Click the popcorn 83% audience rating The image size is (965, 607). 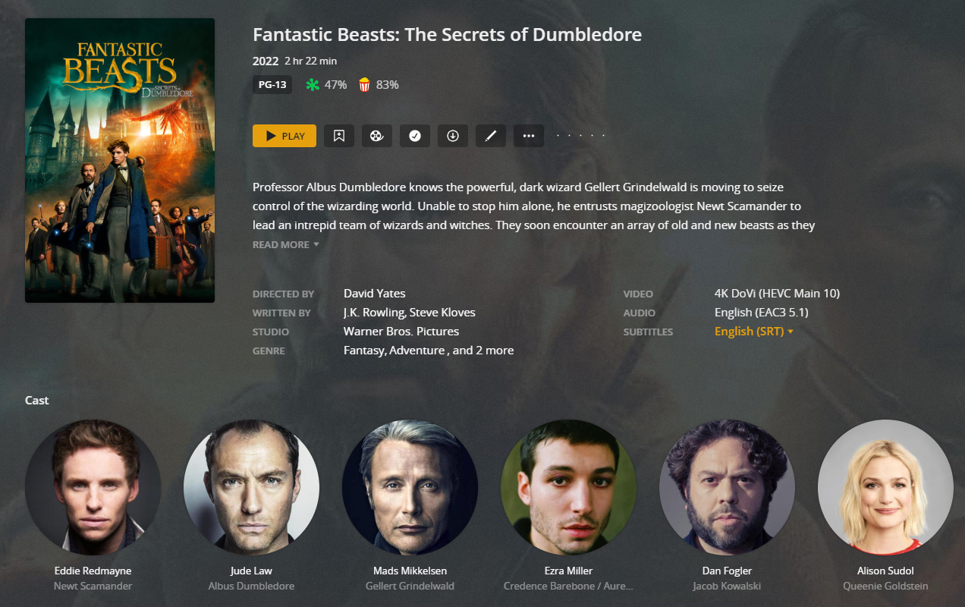[379, 85]
